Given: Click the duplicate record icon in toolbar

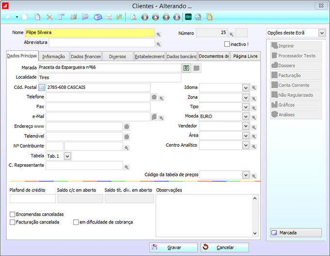Looking at the screenshot, I should click(37, 17).
